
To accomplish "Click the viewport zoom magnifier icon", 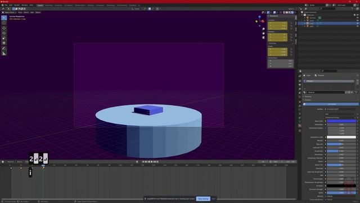I will (x=263, y=29).
